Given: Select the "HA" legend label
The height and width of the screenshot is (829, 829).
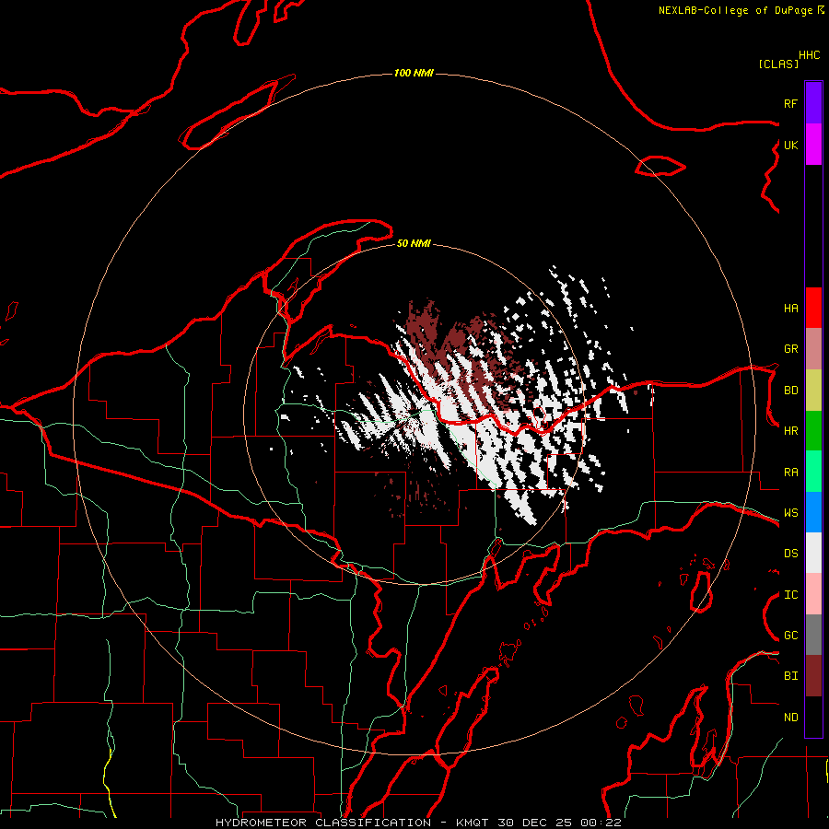Looking at the screenshot, I should (790, 308).
